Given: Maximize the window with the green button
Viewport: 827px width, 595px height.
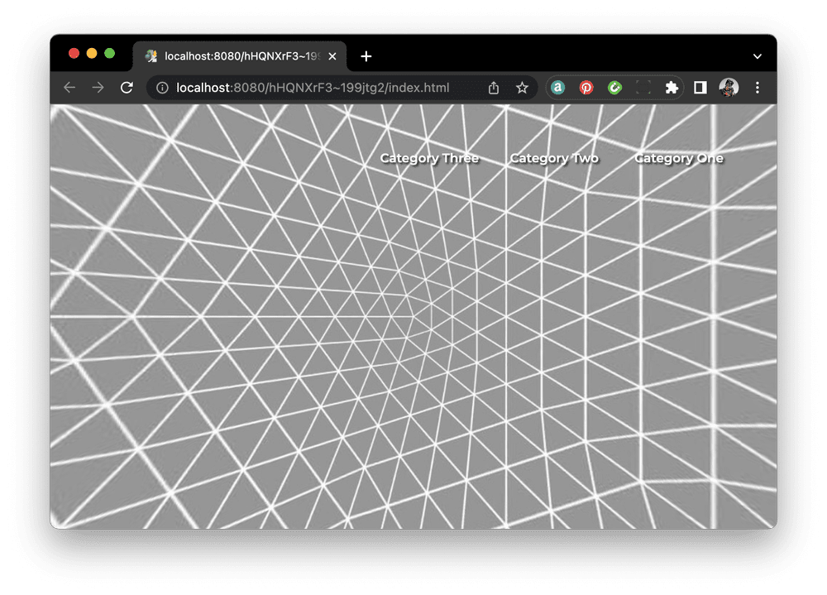Looking at the screenshot, I should tap(110, 53).
